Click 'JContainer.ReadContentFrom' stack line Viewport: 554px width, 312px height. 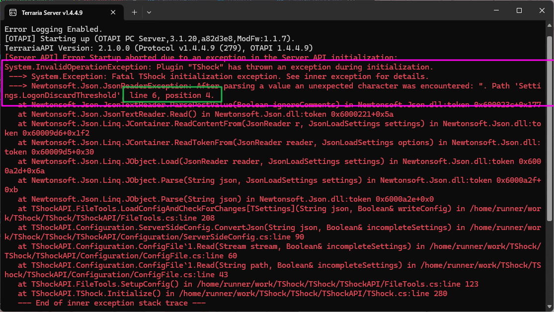click(x=273, y=128)
